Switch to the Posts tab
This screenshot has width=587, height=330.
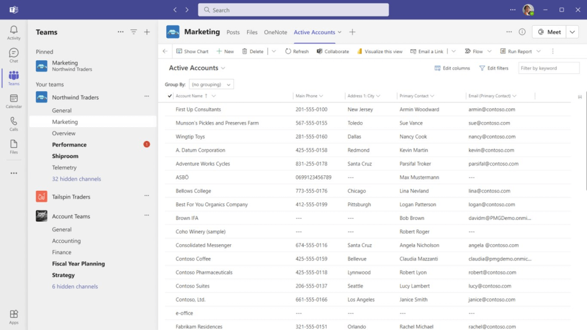click(233, 33)
